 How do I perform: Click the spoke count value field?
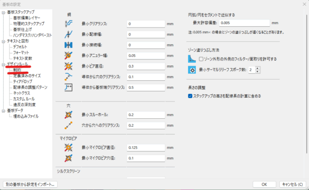click(251, 70)
